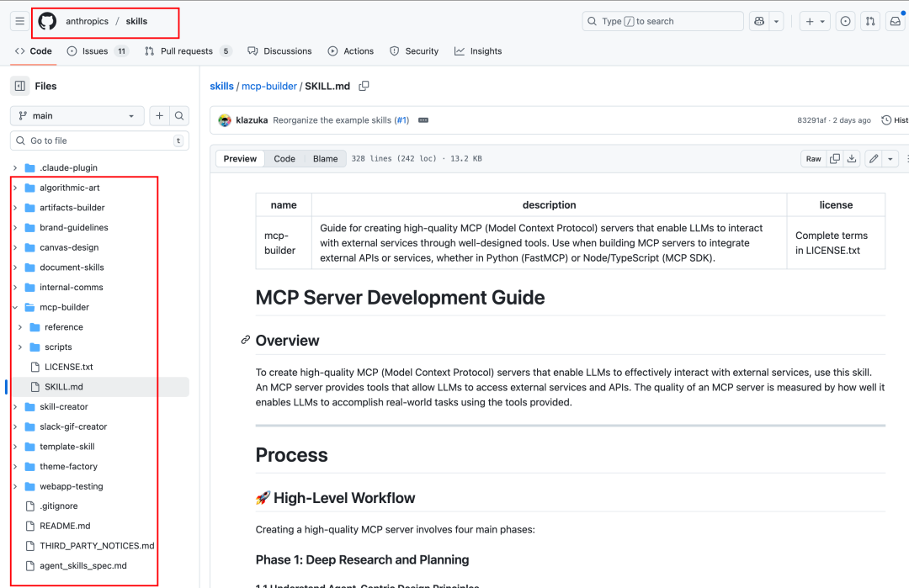
Task: Collapse the mcp-builder folder
Action: click(15, 307)
